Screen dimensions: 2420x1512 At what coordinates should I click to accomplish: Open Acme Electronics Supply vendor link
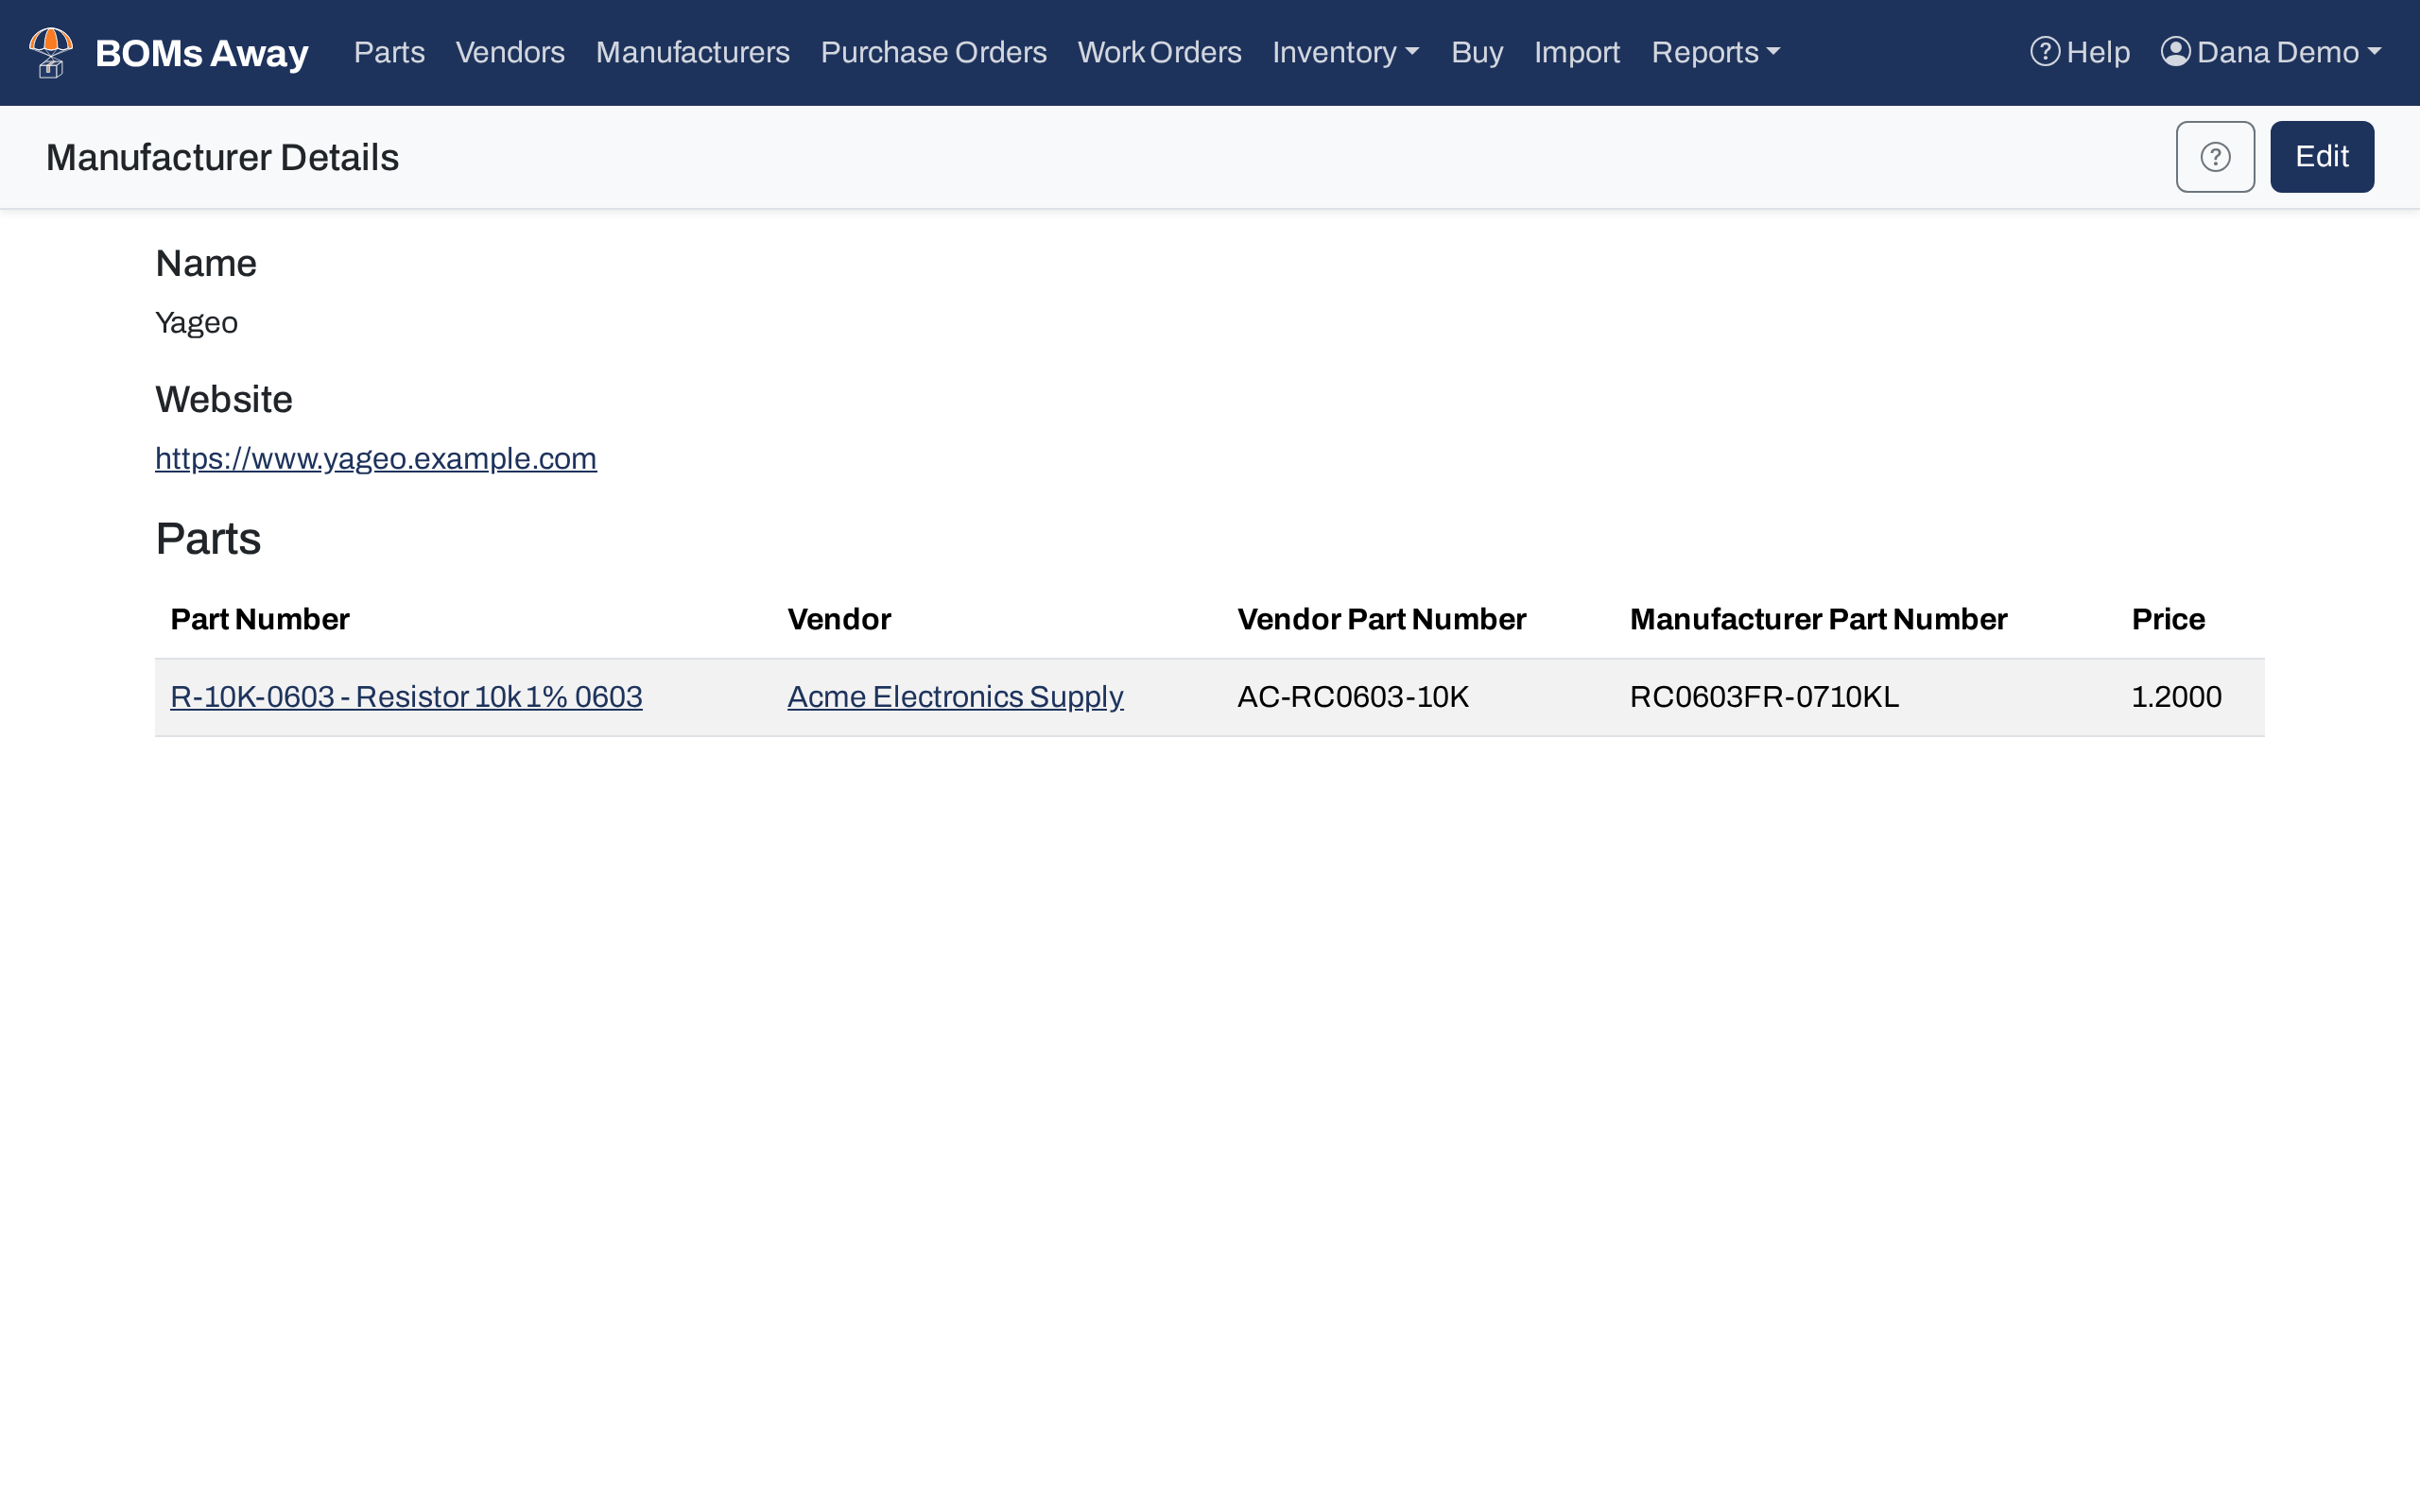955,697
